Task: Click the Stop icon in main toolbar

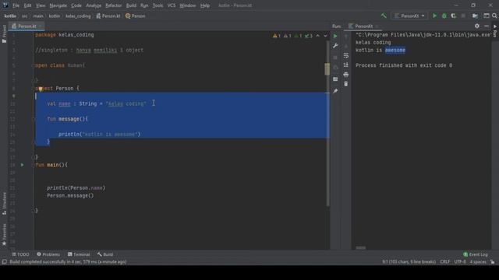Action: click(x=463, y=16)
